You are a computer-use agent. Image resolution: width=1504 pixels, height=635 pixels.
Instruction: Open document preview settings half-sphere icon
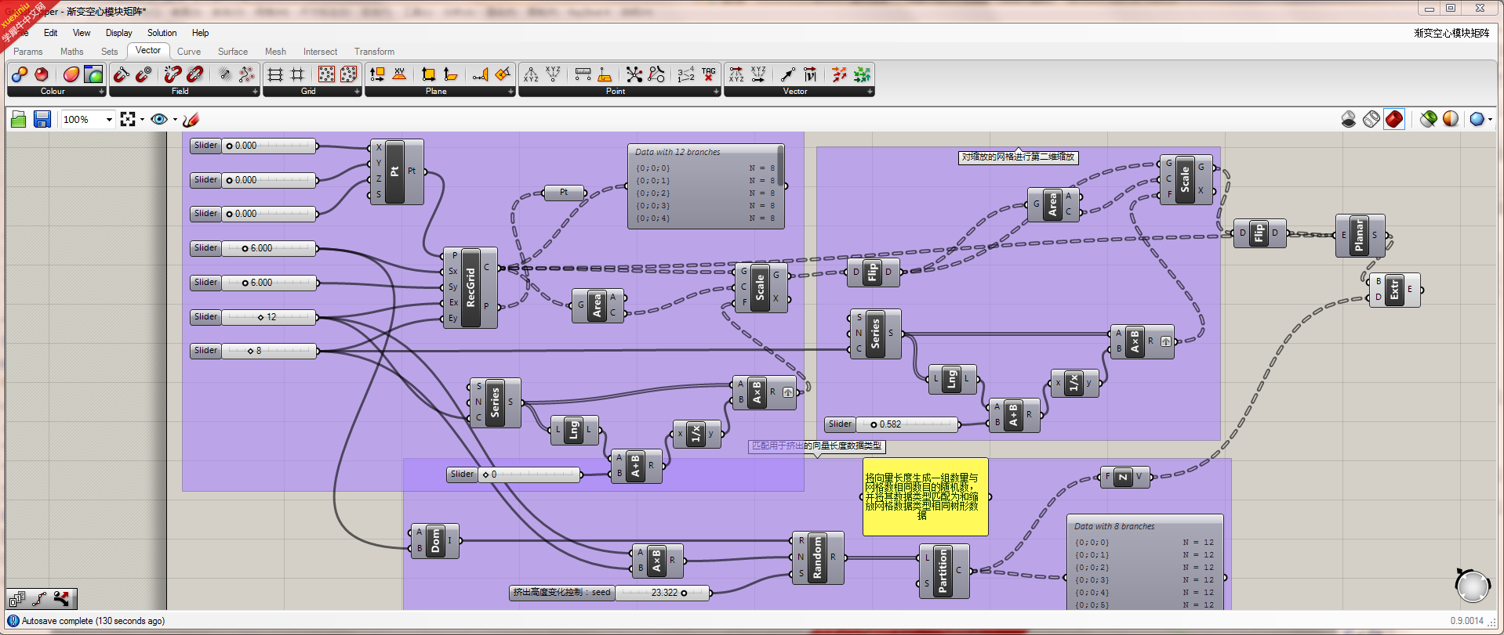(x=1451, y=119)
